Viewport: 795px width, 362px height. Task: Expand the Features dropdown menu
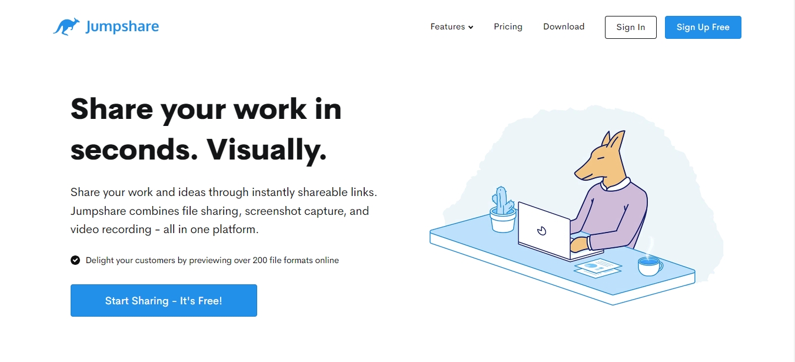tap(452, 26)
